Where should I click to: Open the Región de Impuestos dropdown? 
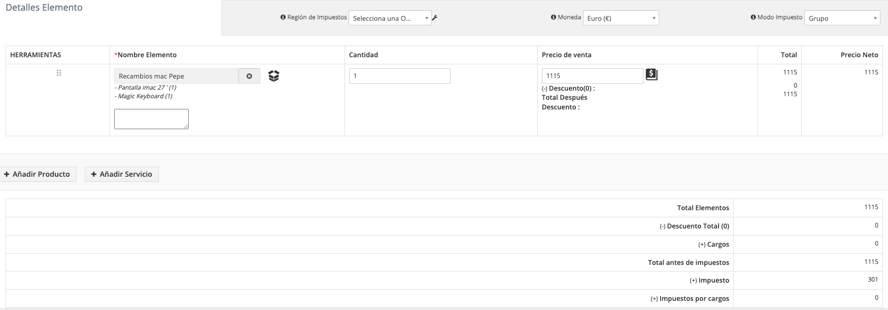[390, 18]
